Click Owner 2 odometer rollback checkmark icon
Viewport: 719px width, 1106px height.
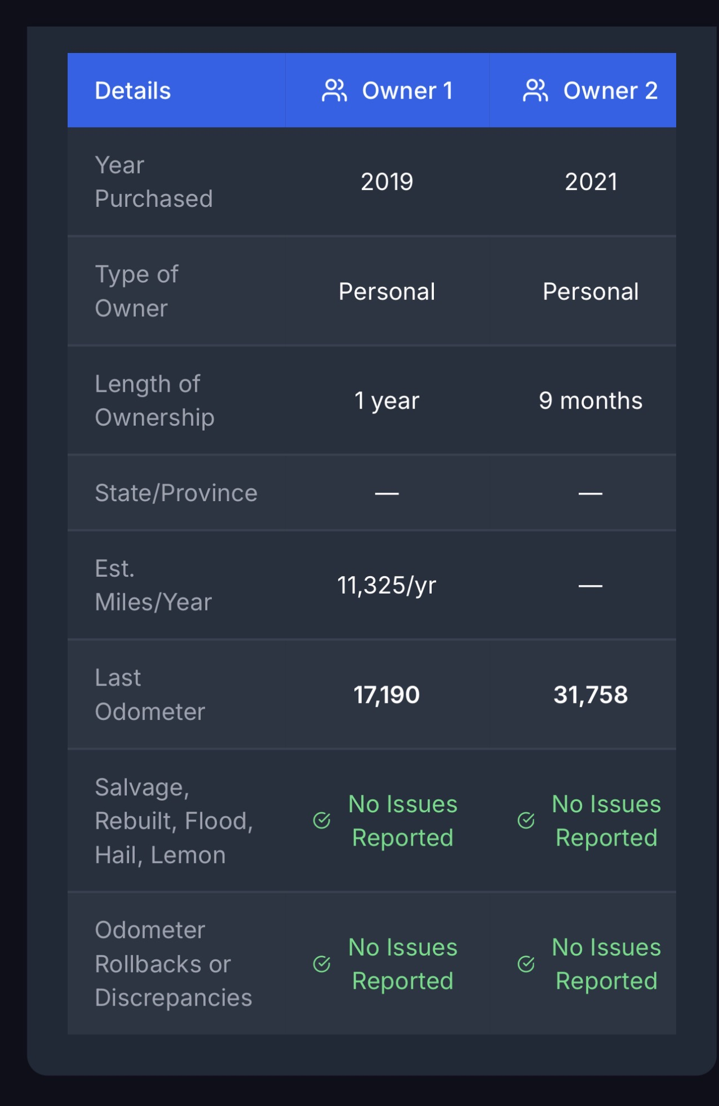[526, 964]
